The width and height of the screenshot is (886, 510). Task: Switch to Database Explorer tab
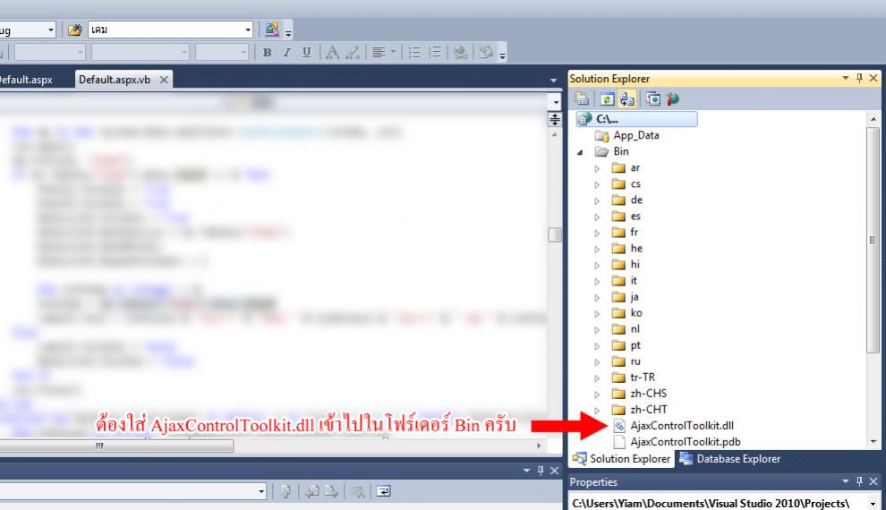pos(730,459)
